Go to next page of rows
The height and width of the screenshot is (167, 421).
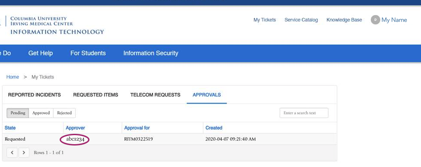tap(24, 152)
